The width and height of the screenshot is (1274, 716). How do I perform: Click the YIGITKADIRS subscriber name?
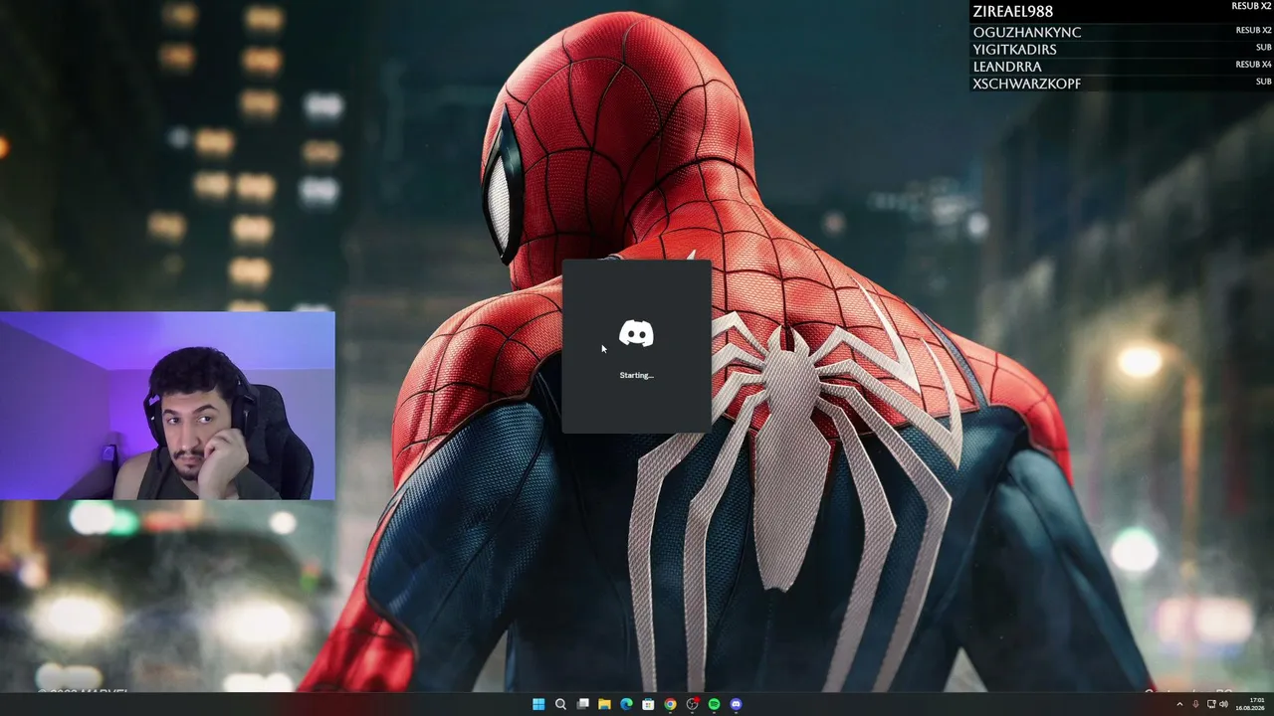(1015, 50)
